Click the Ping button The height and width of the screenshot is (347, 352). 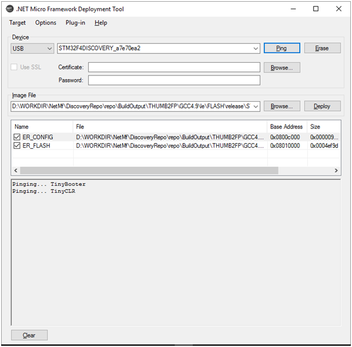coord(282,48)
